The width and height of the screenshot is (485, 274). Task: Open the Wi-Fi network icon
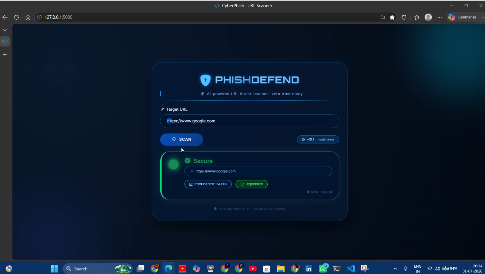pyautogui.click(x=430, y=269)
